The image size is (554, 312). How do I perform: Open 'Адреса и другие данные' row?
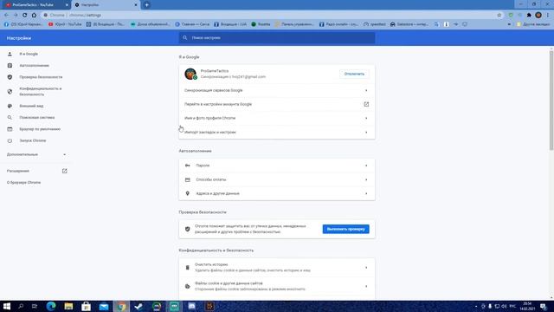tap(277, 193)
